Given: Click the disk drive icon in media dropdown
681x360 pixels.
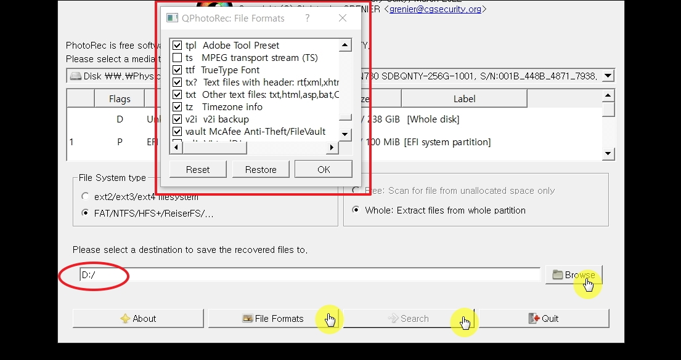Looking at the screenshot, I should [76, 76].
